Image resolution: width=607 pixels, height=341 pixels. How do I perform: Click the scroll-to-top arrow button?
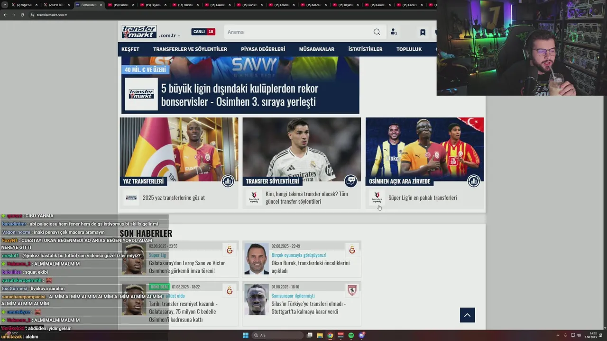[467, 315]
